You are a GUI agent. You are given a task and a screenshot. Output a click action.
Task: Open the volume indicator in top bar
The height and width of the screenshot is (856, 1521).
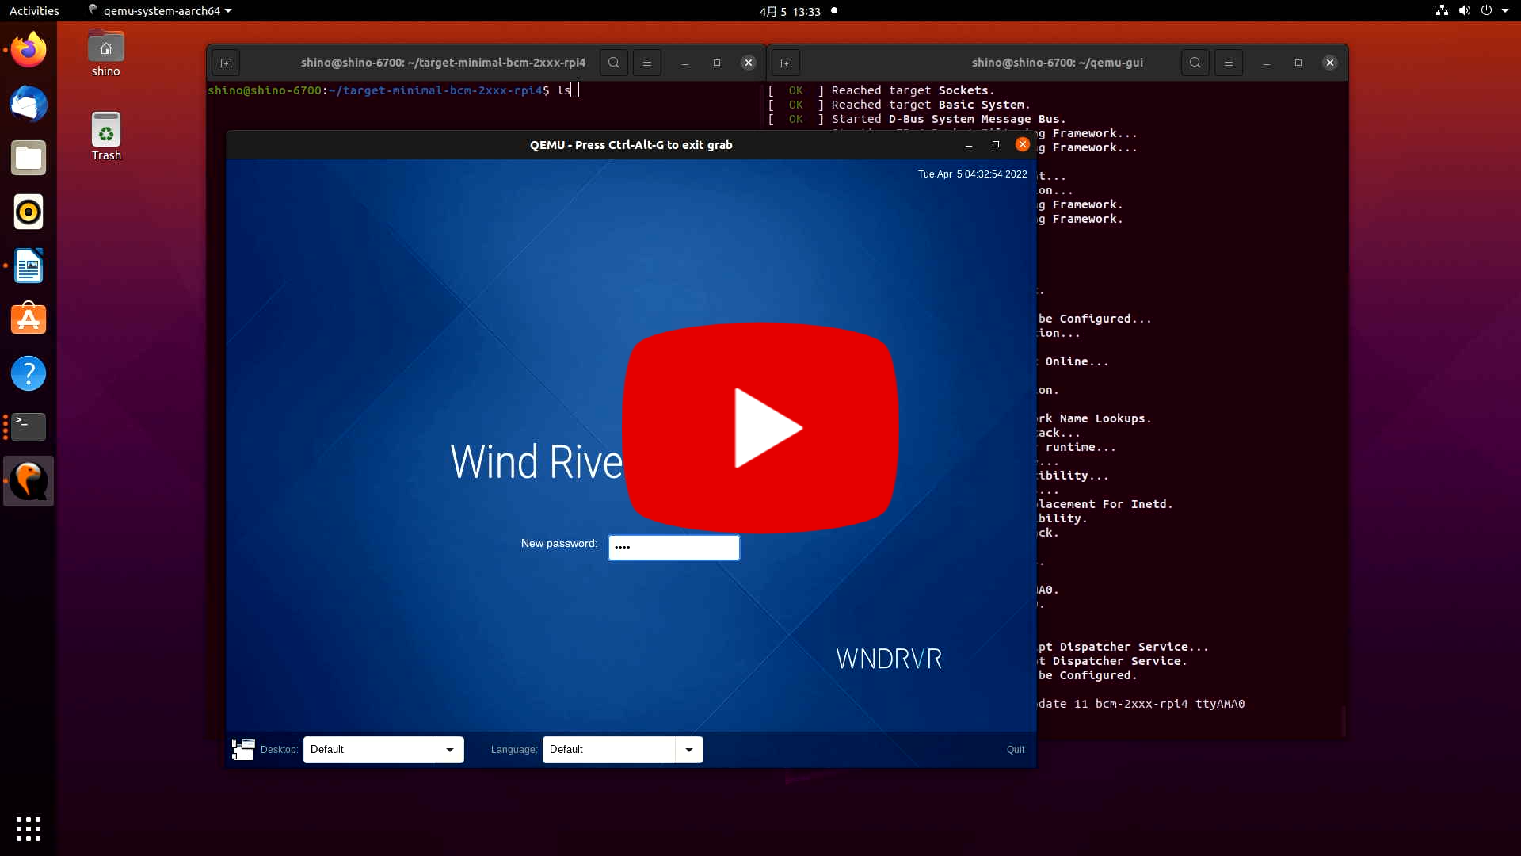[1464, 10]
